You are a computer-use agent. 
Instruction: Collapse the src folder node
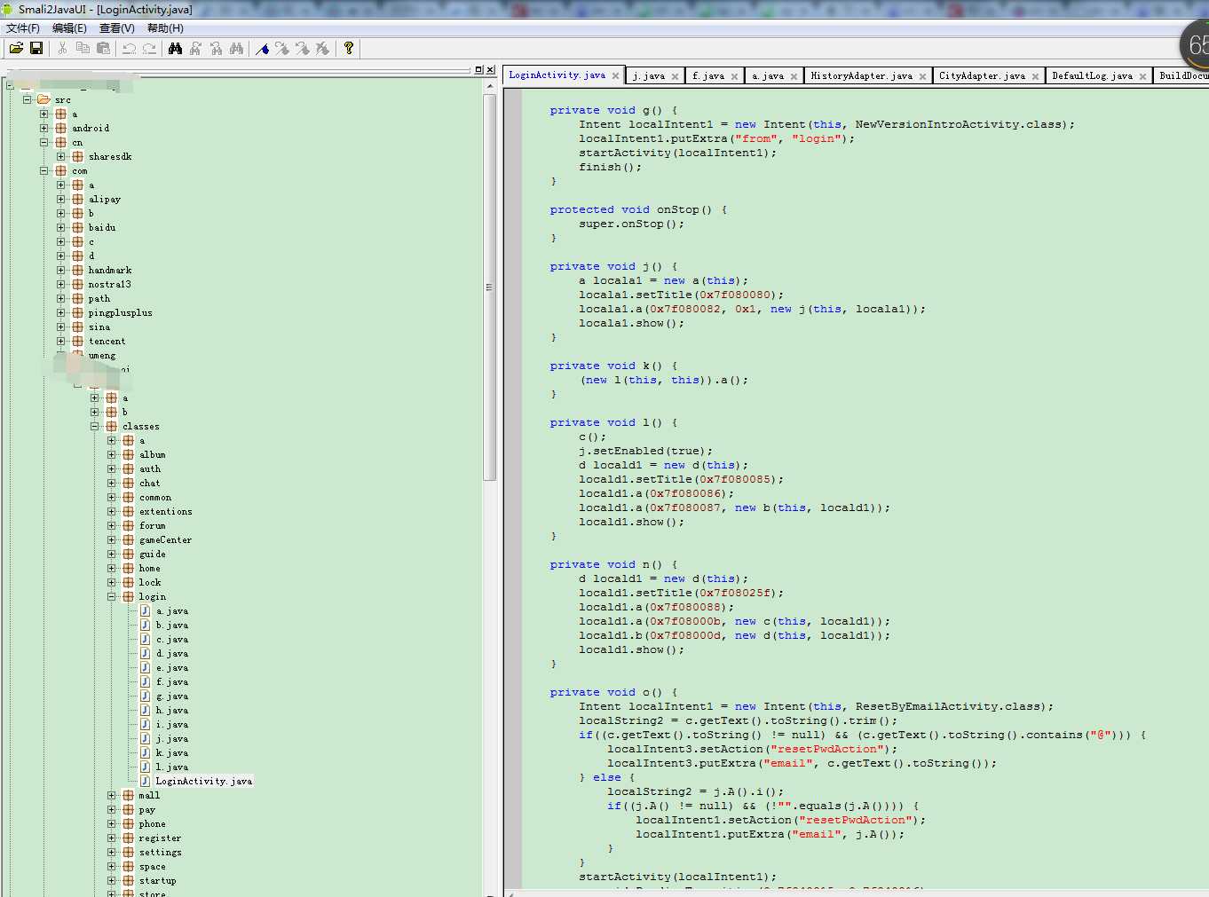point(27,99)
